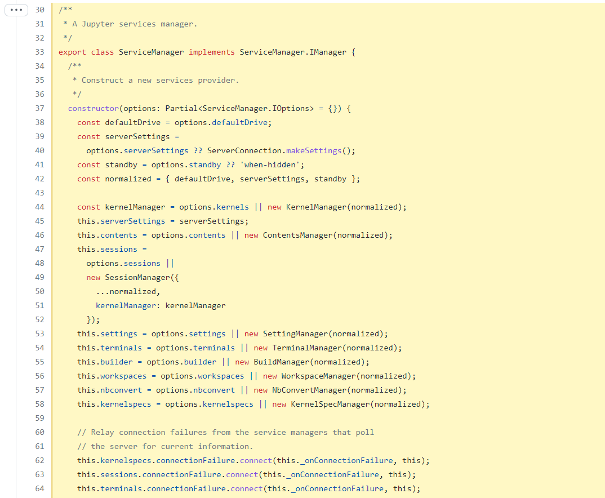Select line number 64
605x498 pixels.
click(40, 489)
